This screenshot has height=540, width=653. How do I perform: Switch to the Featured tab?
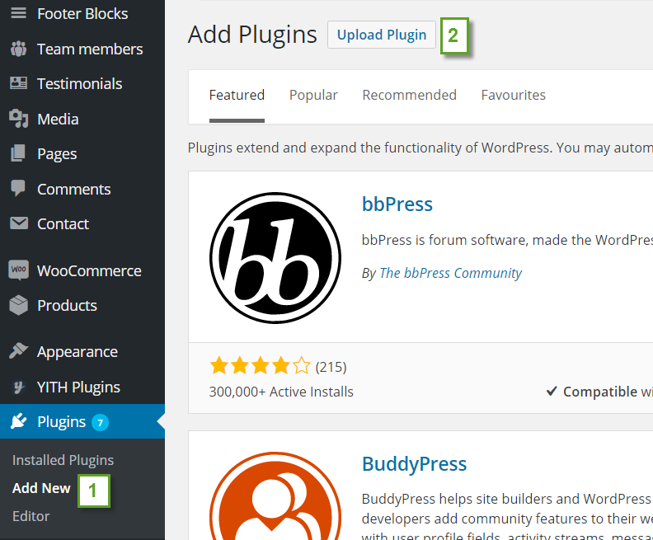coord(237,95)
